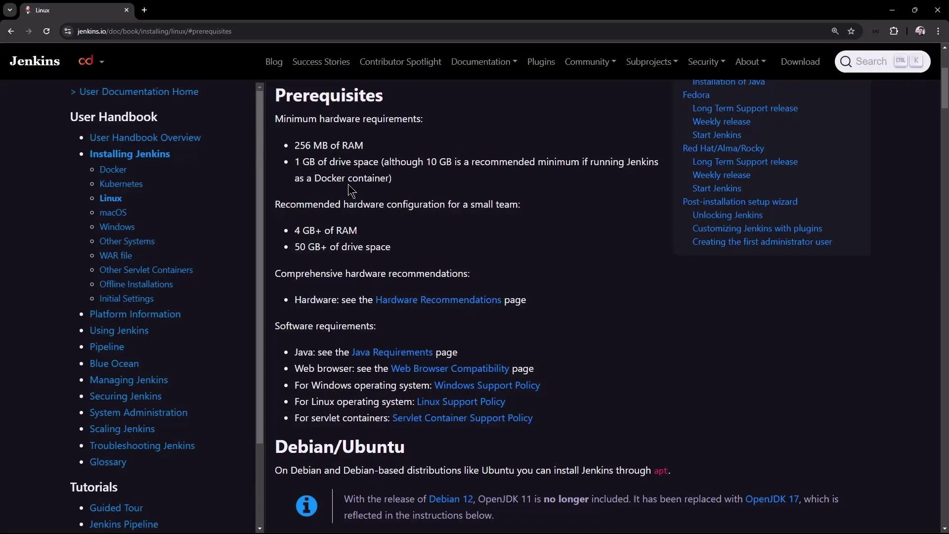949x534 pixels.
Task: Reload the current page
Action: pyautogui.click(x=46, y=31)
